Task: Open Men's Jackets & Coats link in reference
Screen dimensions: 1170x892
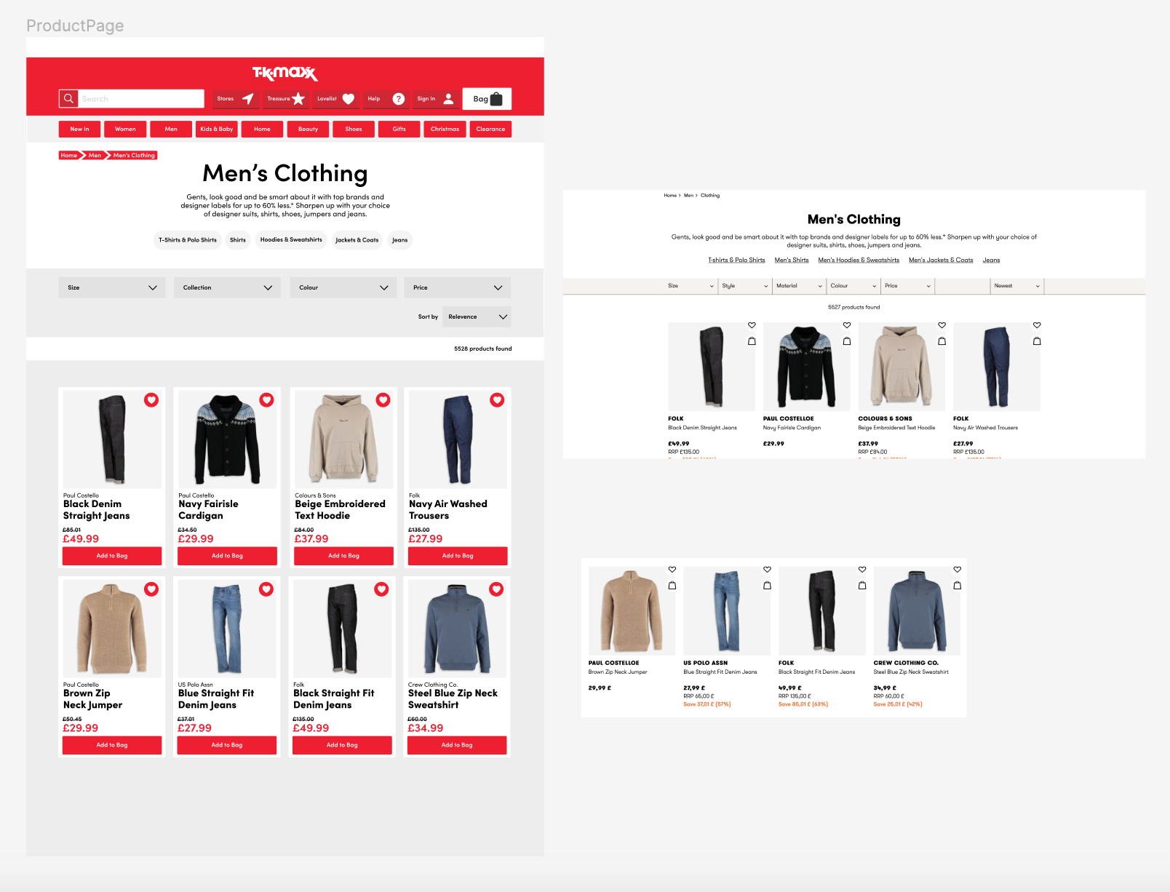Action: [941, 260]
